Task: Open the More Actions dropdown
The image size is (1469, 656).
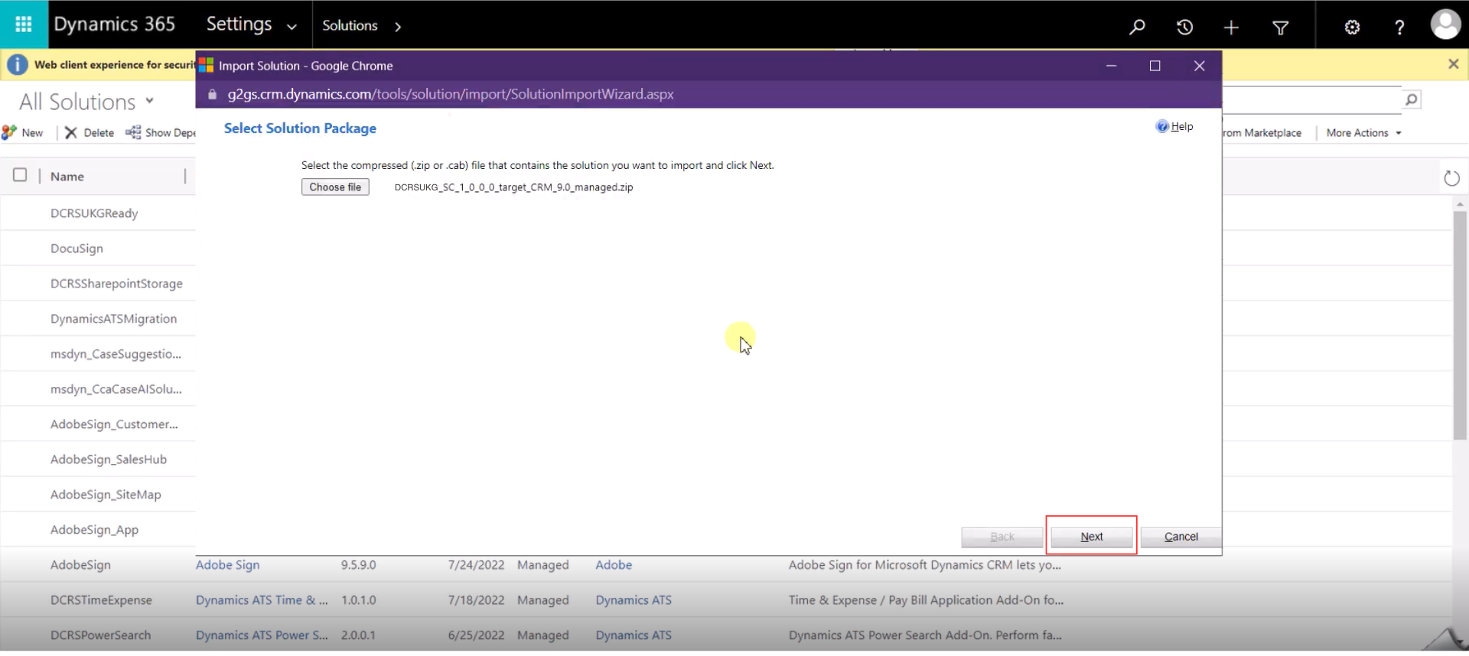Action: coord(1363,132)
